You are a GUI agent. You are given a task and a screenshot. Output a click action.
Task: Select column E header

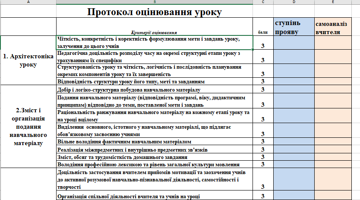coord(333,2)
